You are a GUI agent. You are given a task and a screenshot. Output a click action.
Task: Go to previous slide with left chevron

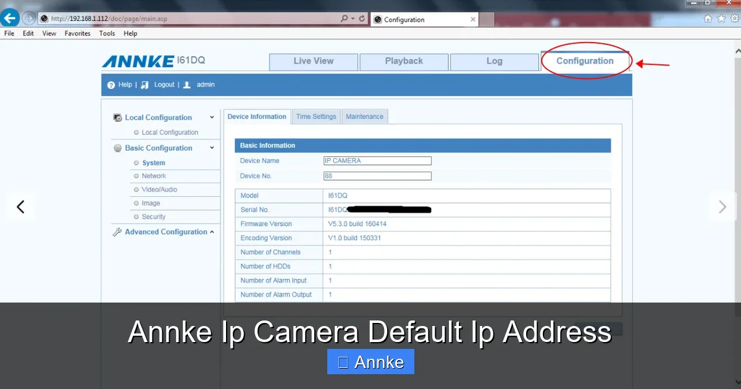tap(20, 207)
